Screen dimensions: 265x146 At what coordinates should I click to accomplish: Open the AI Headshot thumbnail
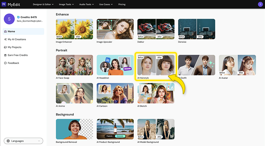pos(115,65)
